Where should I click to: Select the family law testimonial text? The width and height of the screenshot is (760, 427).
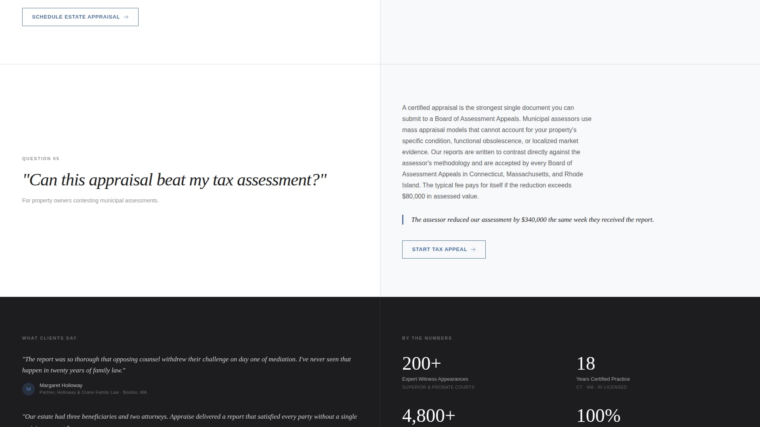[x=186, y=365]
